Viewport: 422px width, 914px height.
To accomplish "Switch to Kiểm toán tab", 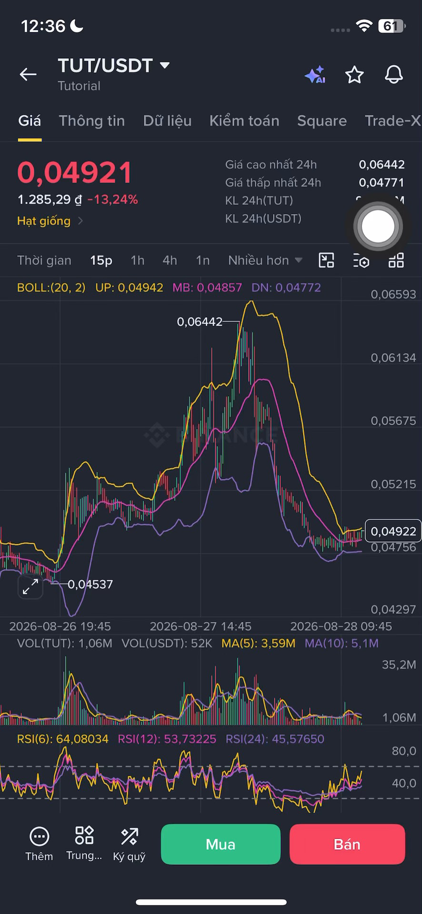I will 244,121.
